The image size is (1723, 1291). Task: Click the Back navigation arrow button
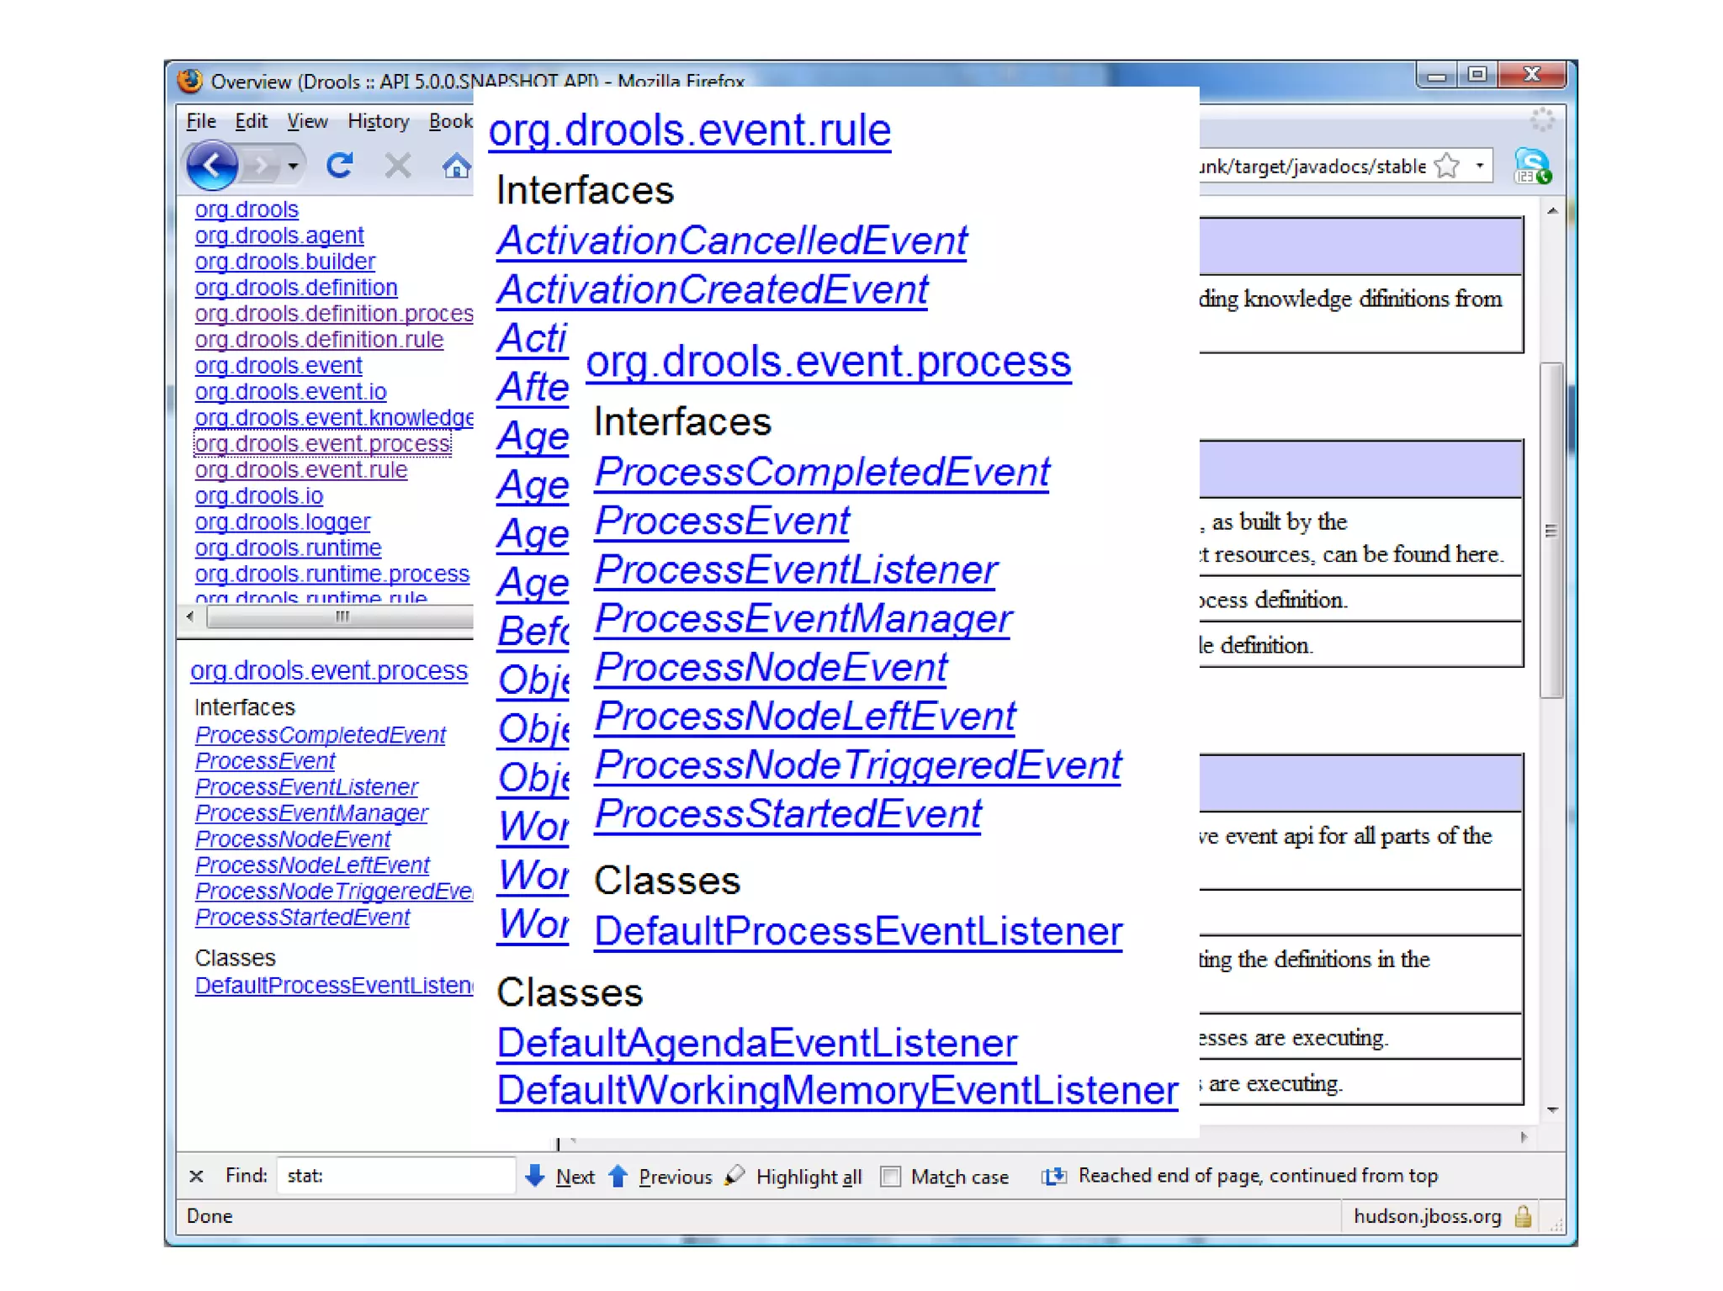[211, 165]
